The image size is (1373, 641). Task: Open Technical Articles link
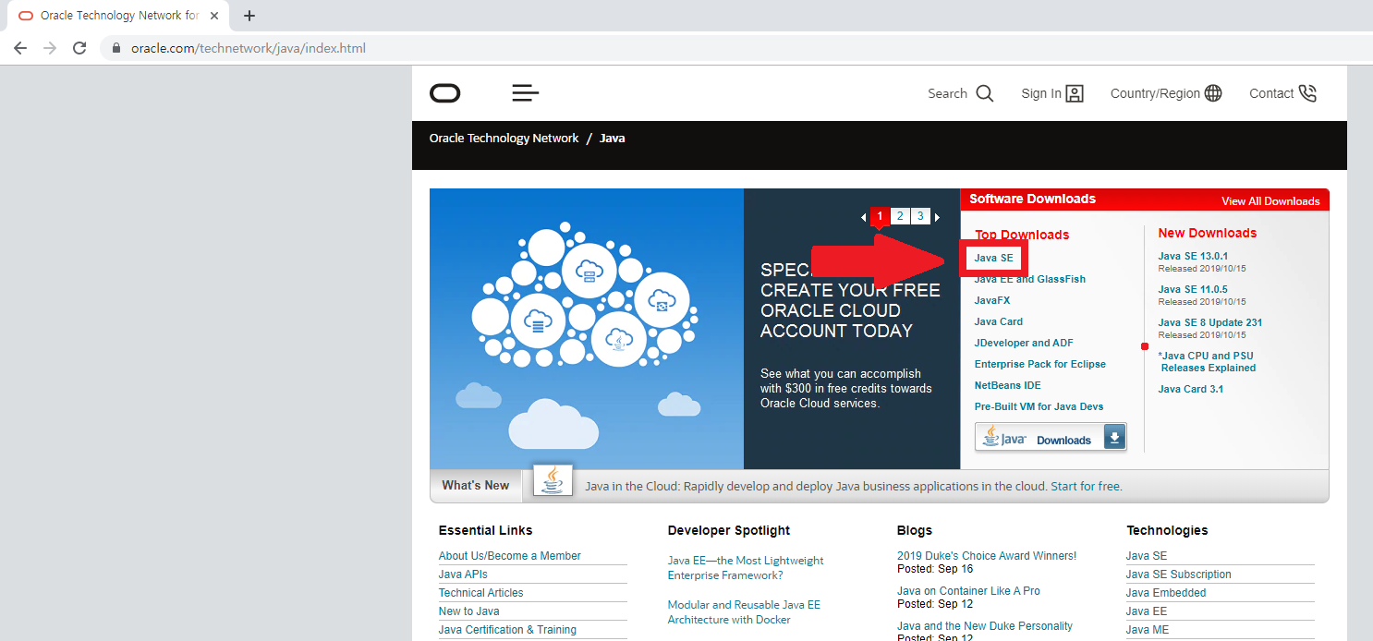pos(480,593)
